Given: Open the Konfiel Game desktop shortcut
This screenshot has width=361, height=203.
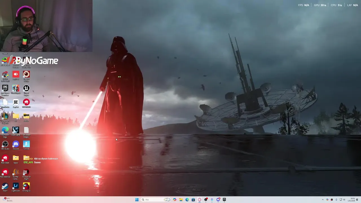Looking at the screenshot, I should (x=16, y=174).
